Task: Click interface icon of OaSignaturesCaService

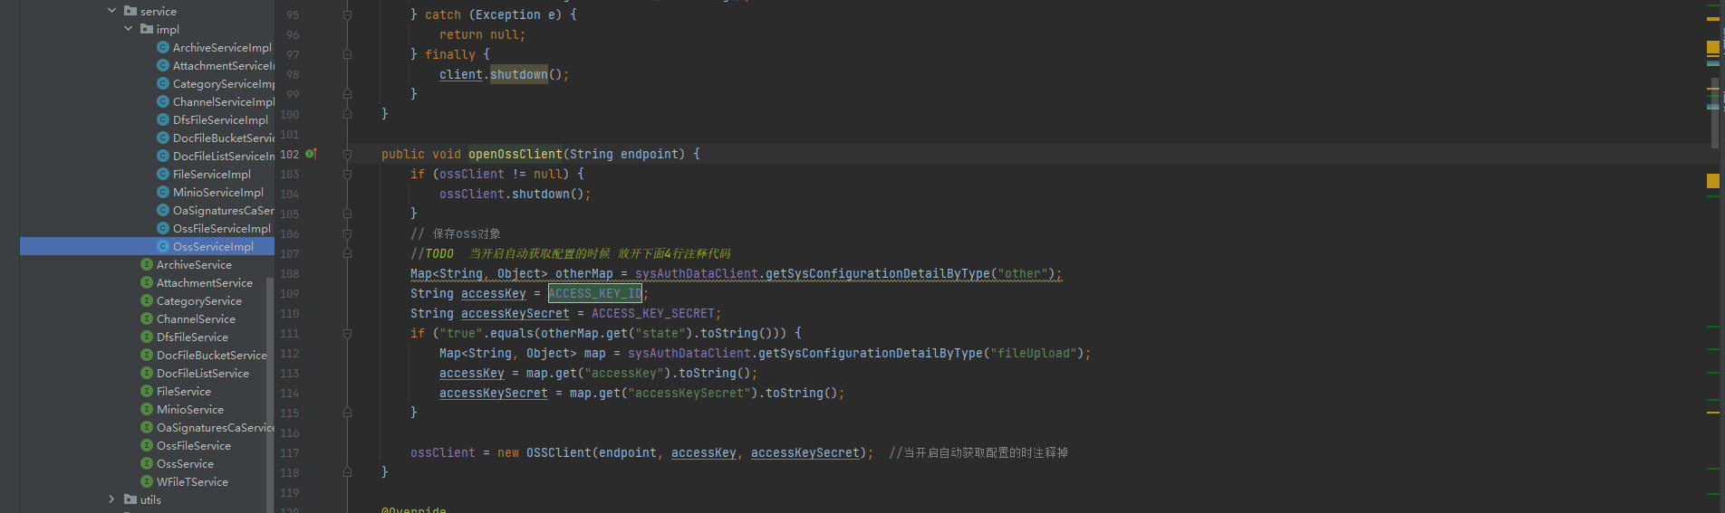Action: pyautogui.click(x=147, y=427)
